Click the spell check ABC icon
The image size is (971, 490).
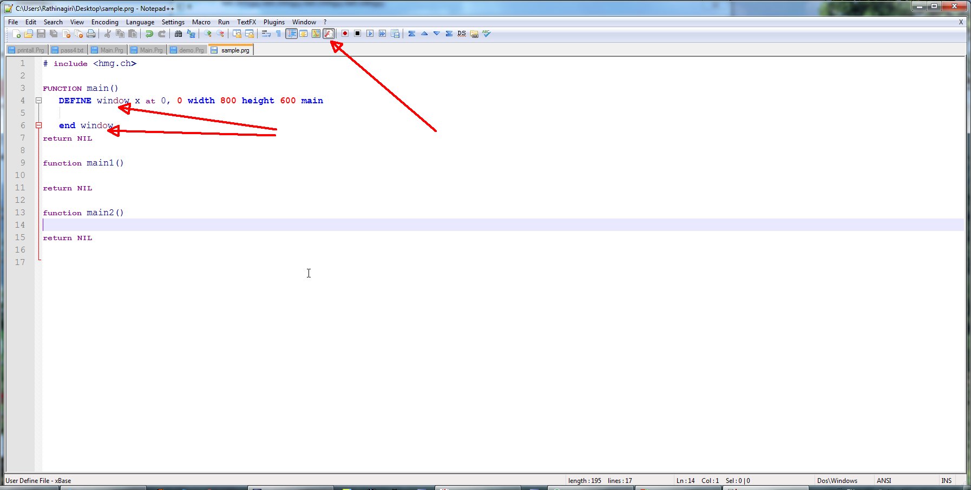coord(487,34)
